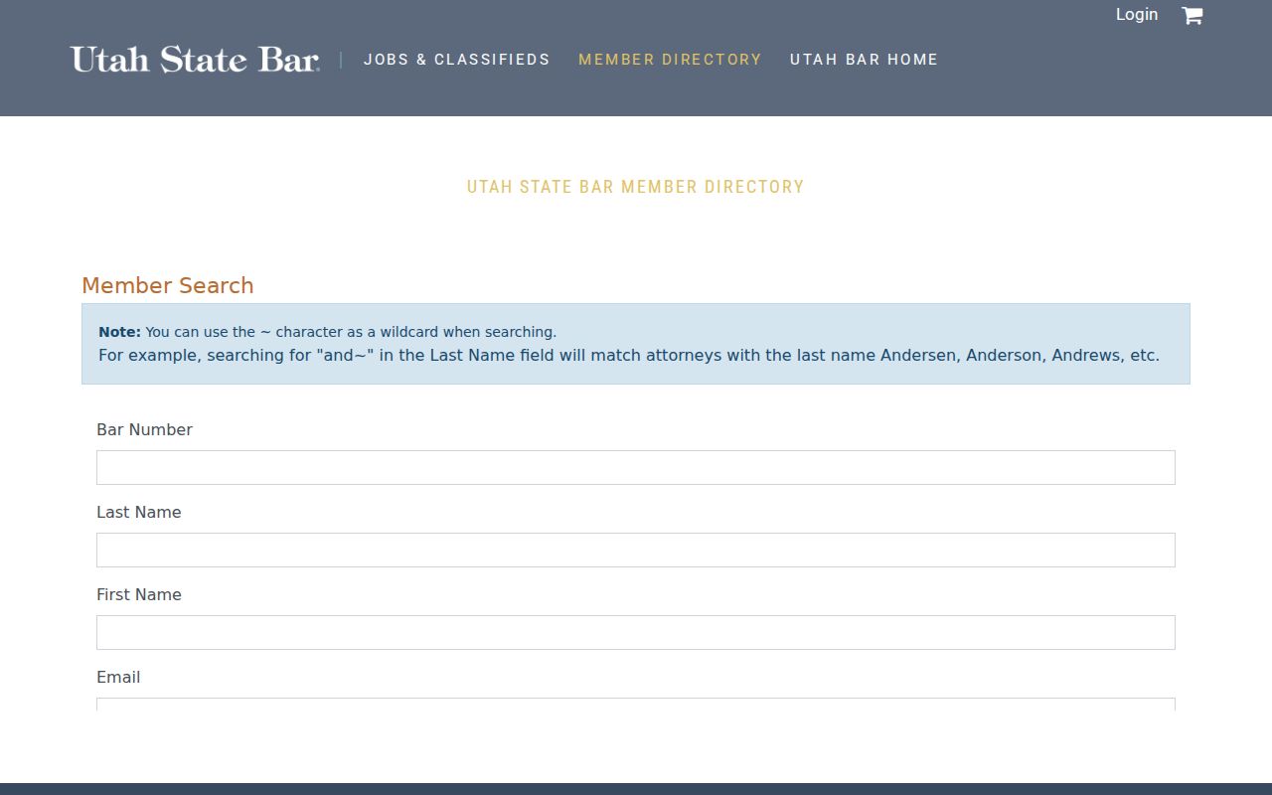The height and width of the screenshot is (795, 1272).
Task: Click the Last Name label
Action: [x=139, y=512]
